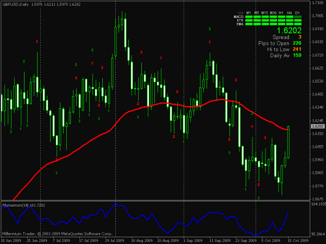
Task: Click the Hi to Low label
Action: coord(278,49)
